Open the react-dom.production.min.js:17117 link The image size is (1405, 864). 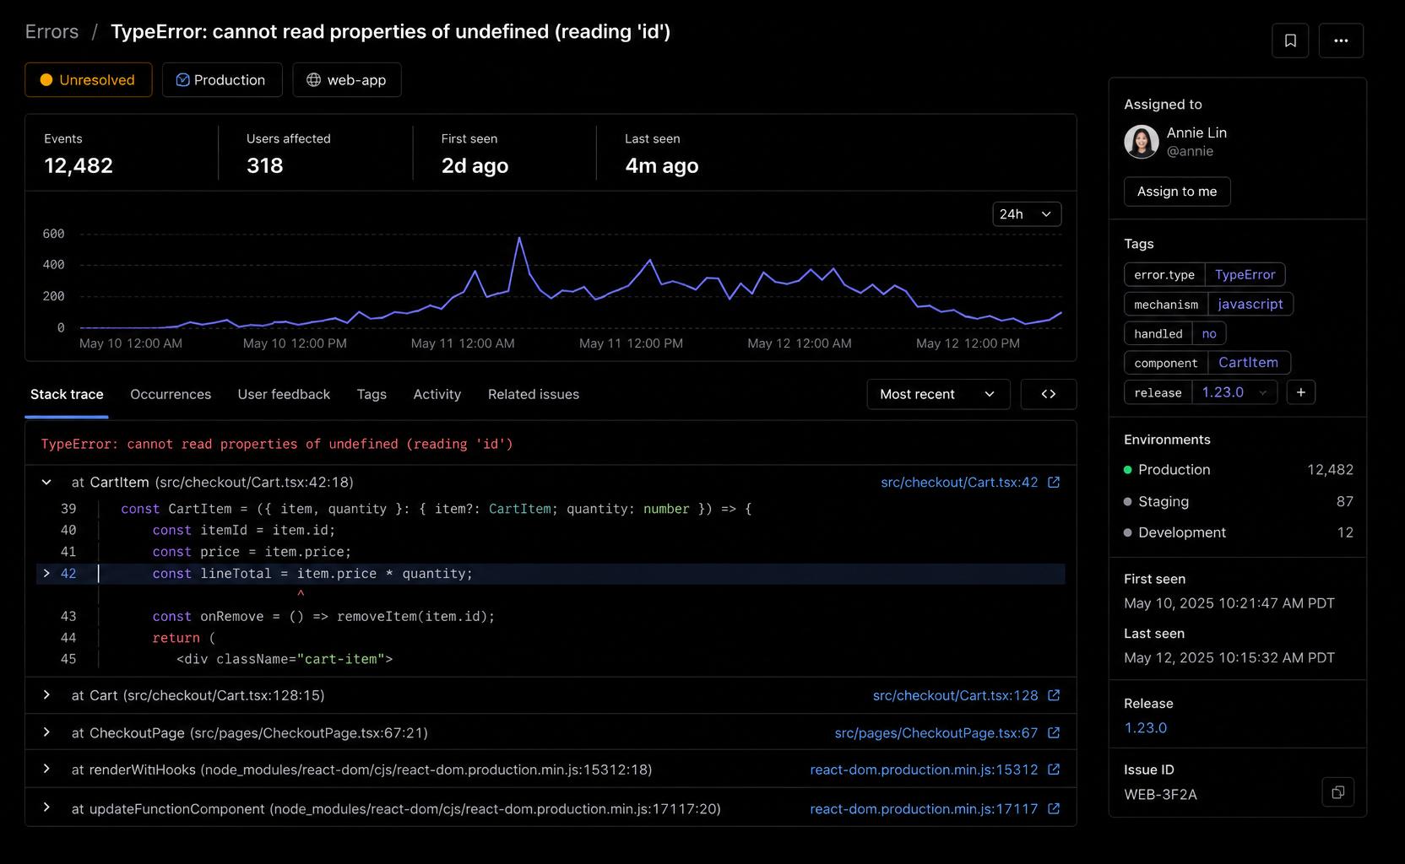[924, 808]
